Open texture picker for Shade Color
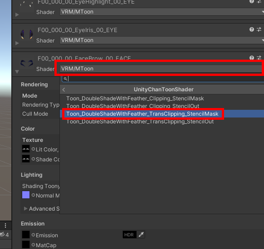 (33, 159)
